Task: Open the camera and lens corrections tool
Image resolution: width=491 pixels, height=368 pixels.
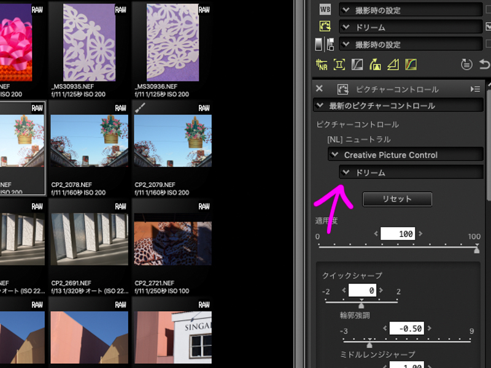Action: pos(339,65)
